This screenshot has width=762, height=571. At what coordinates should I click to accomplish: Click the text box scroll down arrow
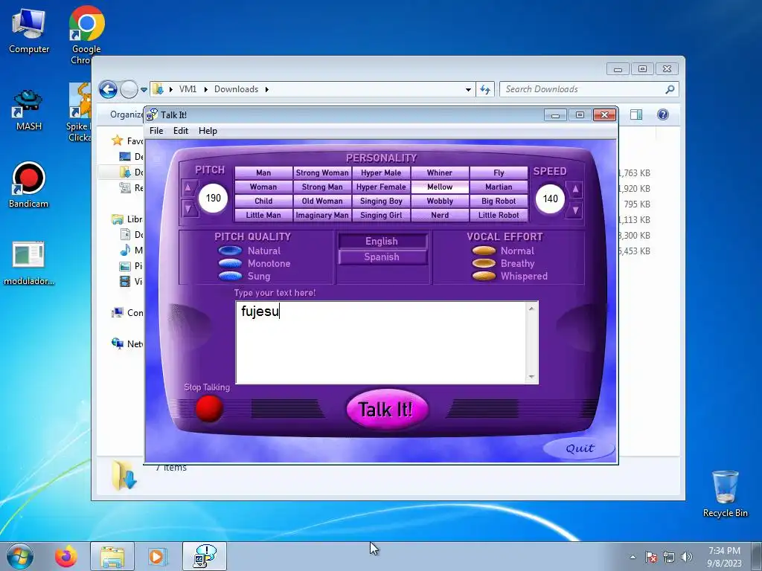[531, 377]
